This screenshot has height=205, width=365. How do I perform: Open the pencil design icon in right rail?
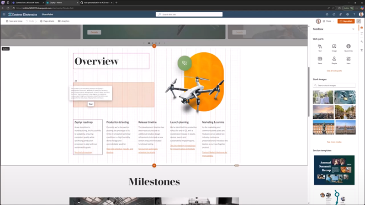click(361, 42)
